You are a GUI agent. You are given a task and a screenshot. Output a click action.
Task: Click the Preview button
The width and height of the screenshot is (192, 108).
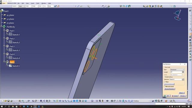click(182, 96)
